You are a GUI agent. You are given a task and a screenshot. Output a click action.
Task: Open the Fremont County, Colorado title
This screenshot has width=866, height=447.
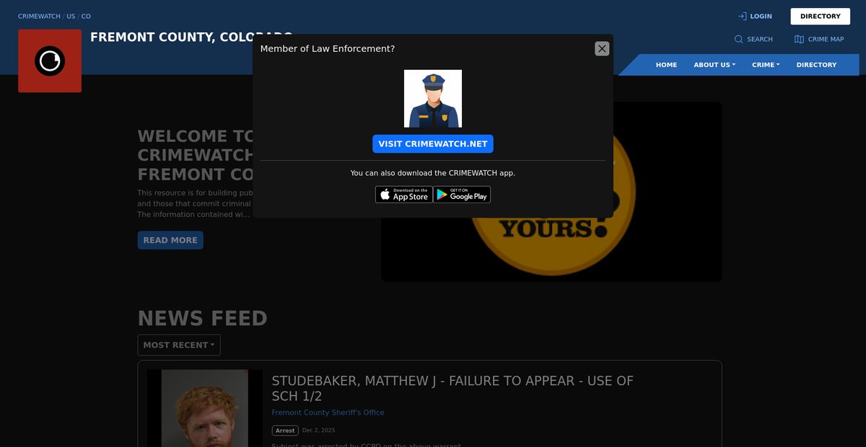coord(170,37)
